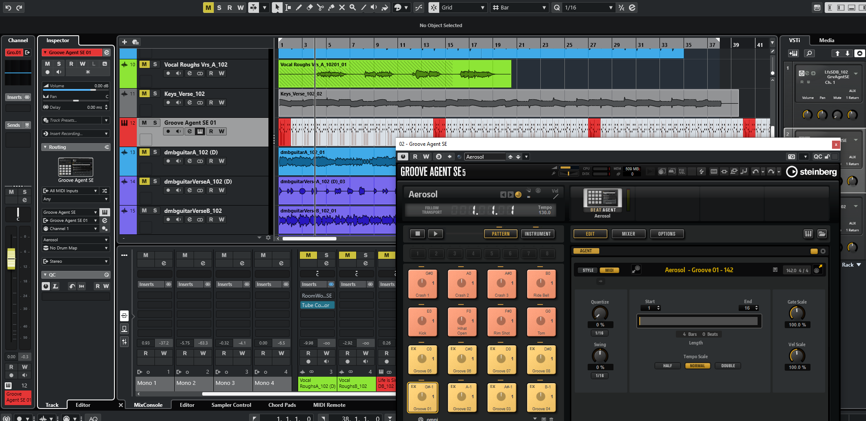This screenshot has width=866, height=421.
Task: Select the Glue tool
Action: [331, 7]
